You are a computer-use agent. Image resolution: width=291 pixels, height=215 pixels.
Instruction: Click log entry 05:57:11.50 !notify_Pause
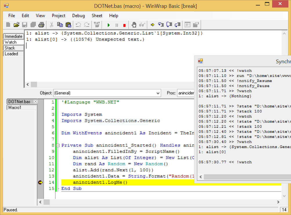(234, 86)
